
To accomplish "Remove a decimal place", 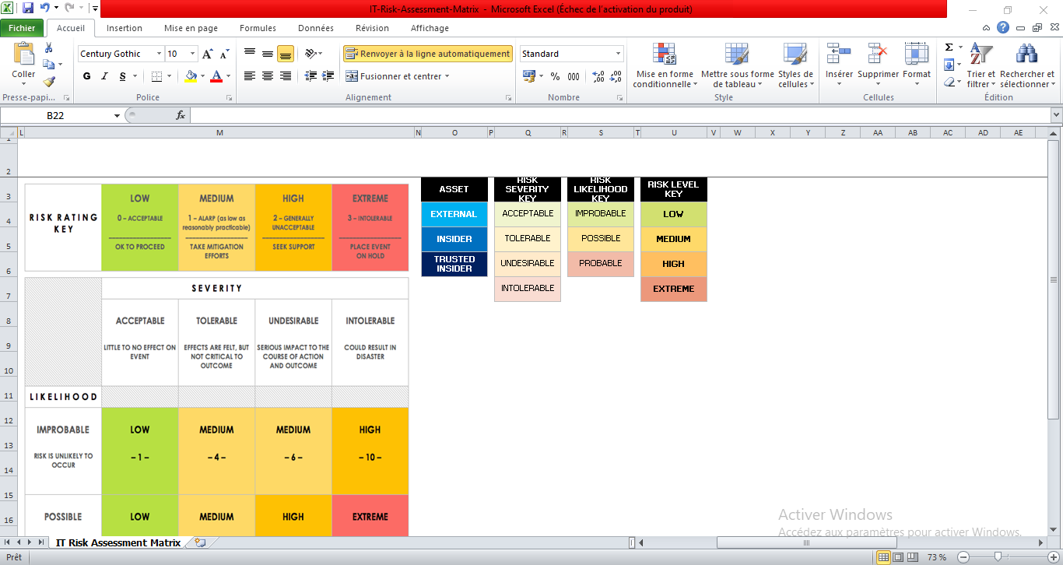I will pyautogui.click(x=616, y=76).
